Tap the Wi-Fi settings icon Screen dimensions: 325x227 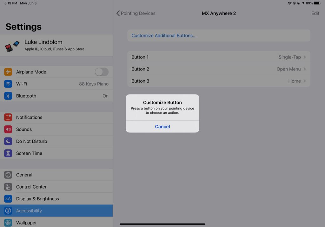[x=8, y=84]
